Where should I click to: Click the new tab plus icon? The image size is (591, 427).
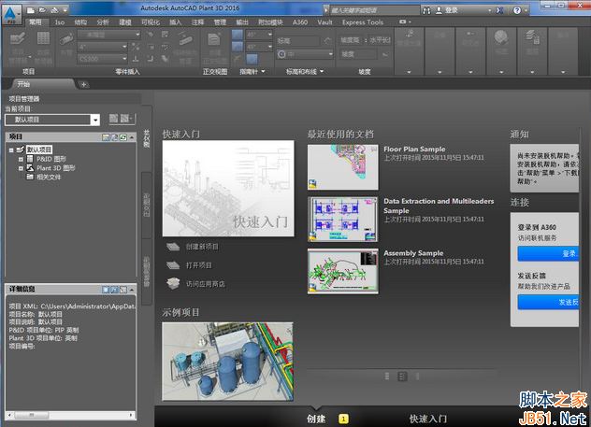[83, 84]
